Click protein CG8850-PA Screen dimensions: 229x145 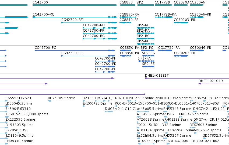(125, 50)
